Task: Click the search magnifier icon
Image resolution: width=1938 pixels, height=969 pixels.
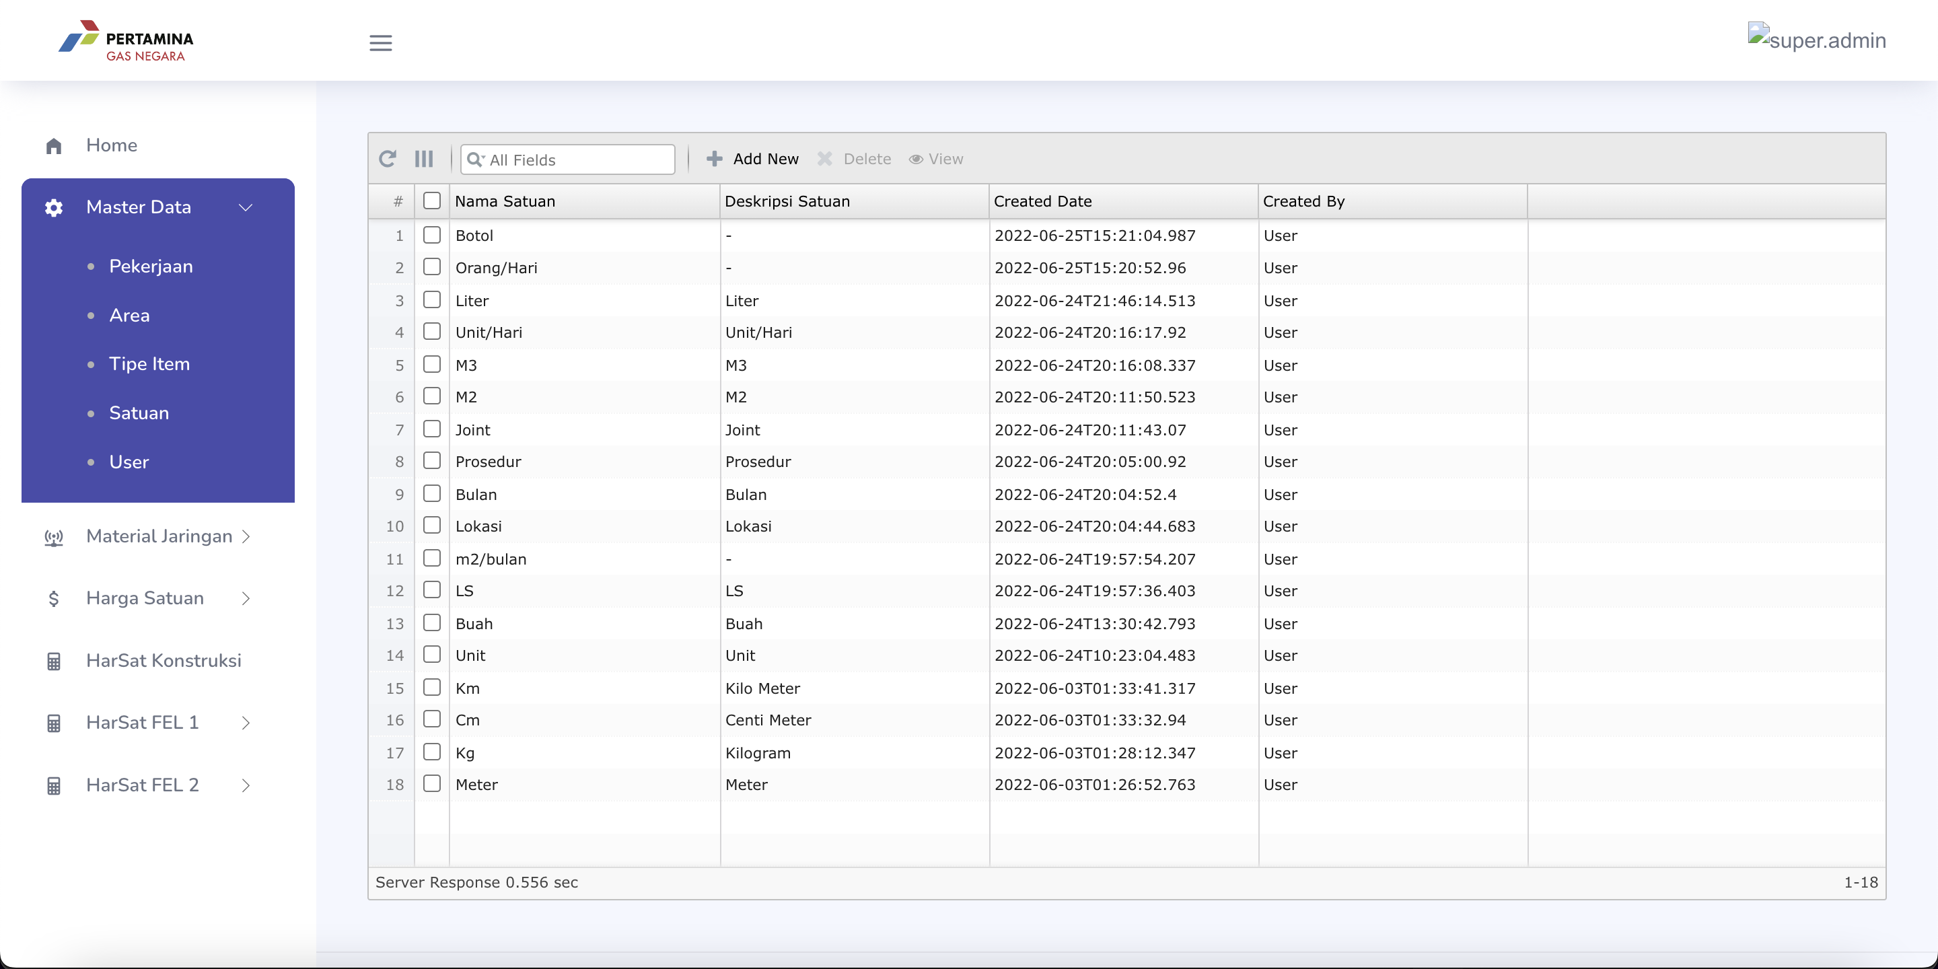Action: point(476,159)
